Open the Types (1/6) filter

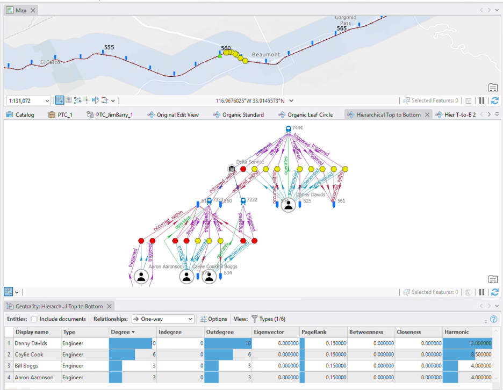pos(269,319)
